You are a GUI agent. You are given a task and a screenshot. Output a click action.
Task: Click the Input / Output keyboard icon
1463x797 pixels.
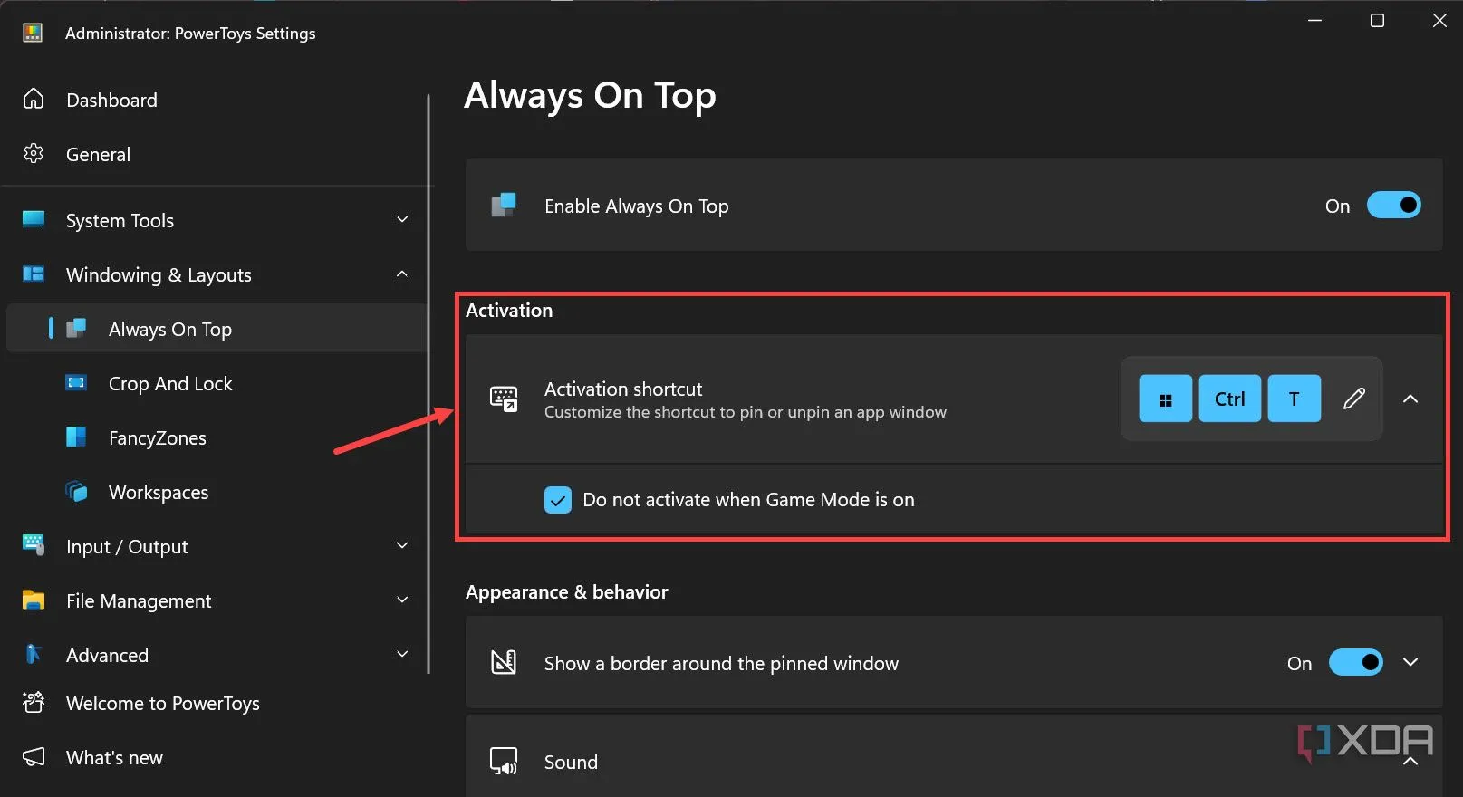tap(34, 545)
